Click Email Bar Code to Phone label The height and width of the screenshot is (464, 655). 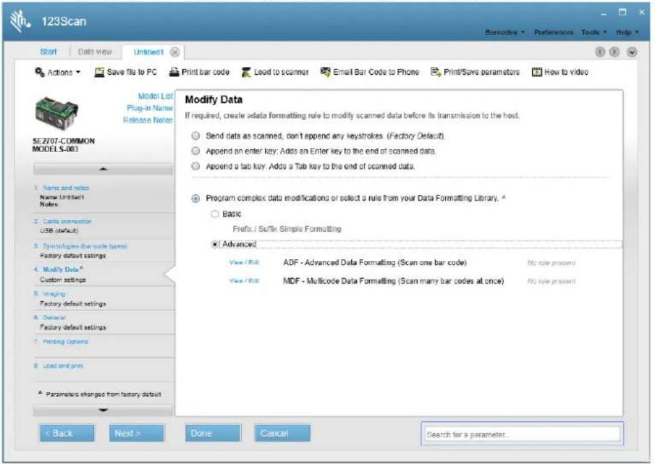(376, 72)
